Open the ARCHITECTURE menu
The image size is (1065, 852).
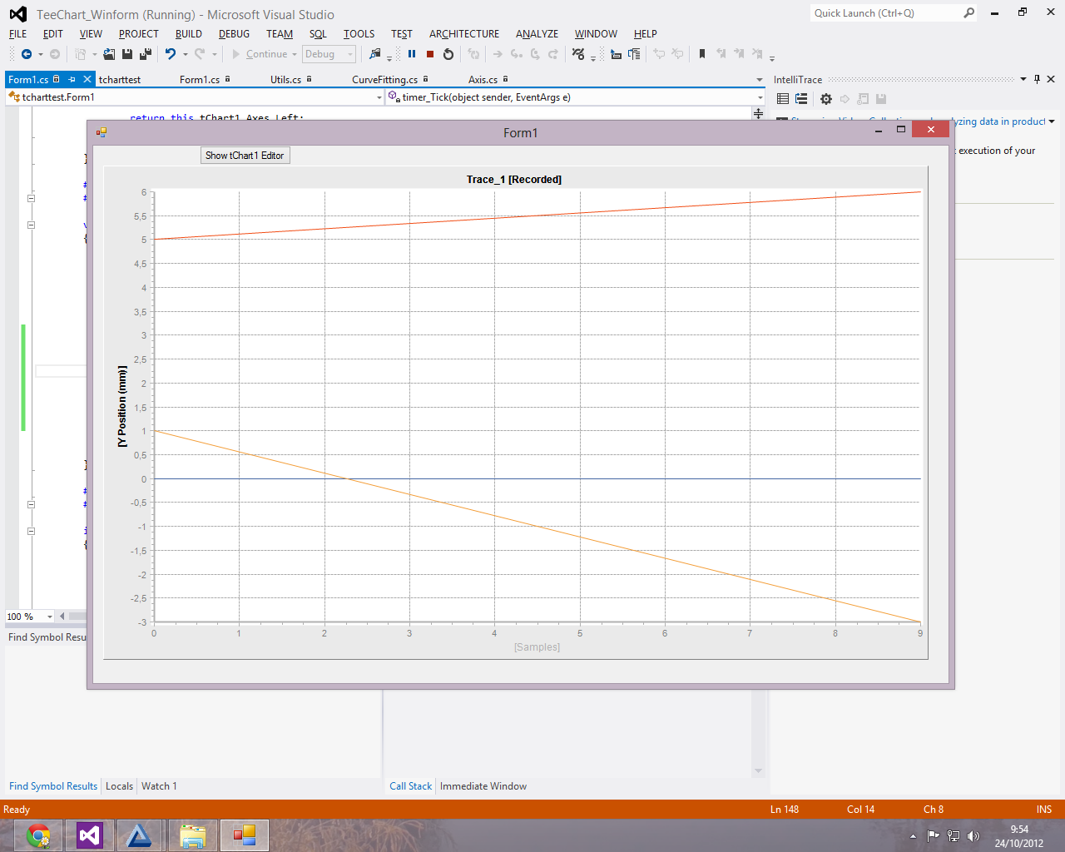pyautogui.click(x=464, y=34)
